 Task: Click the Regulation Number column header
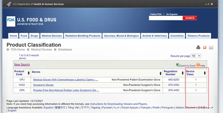[170, 73]
